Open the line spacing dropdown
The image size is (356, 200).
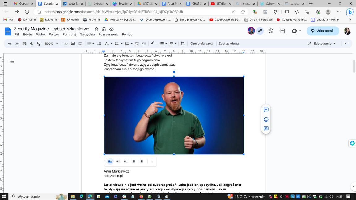coord(99,44)
